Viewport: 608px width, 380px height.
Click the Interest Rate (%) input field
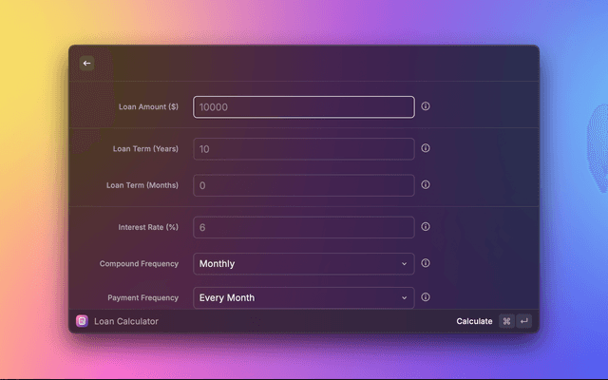click(303, 227)
